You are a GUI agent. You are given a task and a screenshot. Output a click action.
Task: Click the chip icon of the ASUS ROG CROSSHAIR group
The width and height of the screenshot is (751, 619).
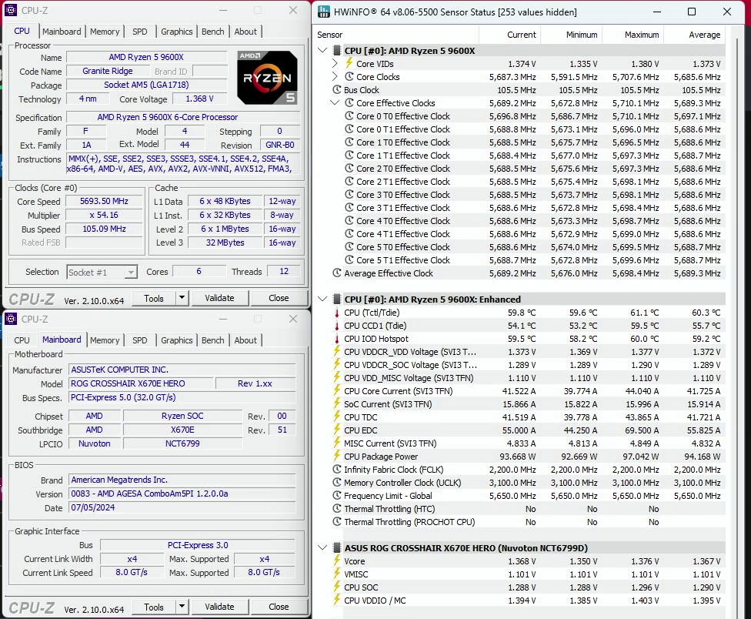337,547
